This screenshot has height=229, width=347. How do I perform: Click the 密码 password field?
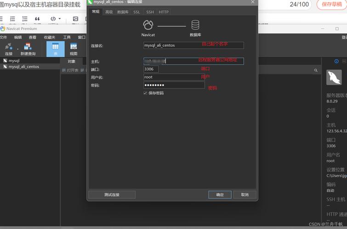pyautogui.click(x=174, y=85)
